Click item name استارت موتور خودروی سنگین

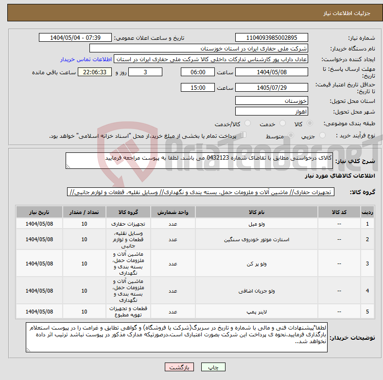point(257,240)
